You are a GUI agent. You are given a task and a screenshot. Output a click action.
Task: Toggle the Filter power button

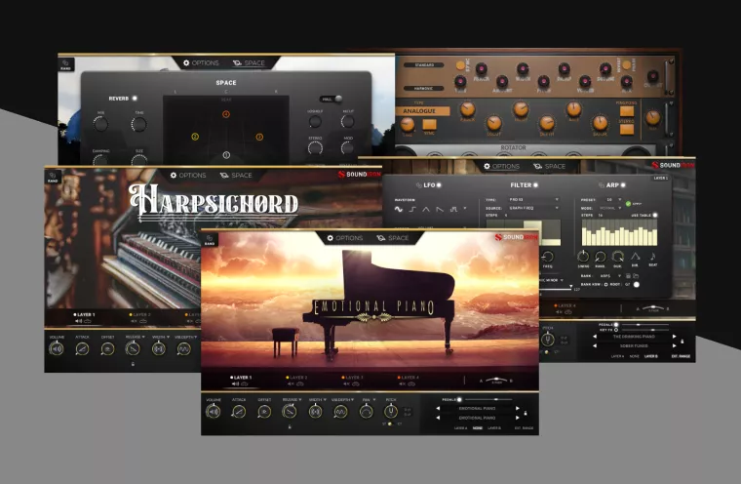point(536,185)
